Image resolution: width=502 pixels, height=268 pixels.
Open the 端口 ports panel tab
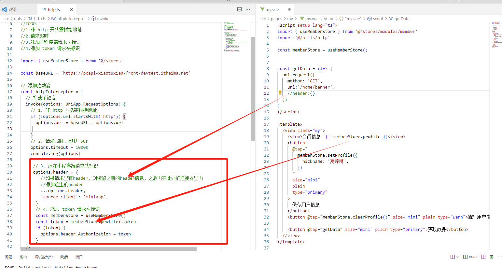click(x=79, y=257)
